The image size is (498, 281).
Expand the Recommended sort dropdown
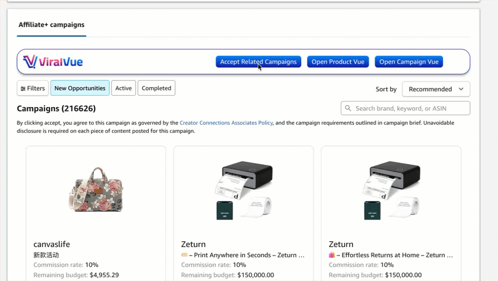436,89
